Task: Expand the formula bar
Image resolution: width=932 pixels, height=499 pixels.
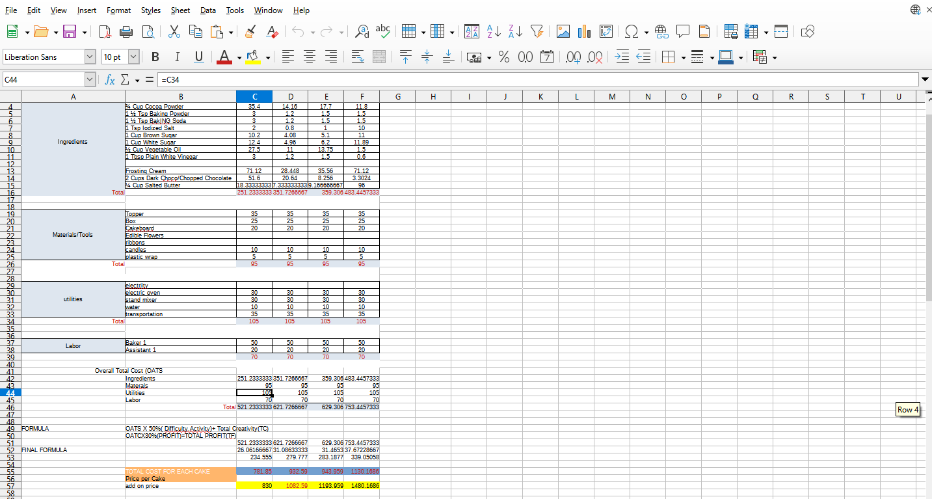Action: coord(925,80)
